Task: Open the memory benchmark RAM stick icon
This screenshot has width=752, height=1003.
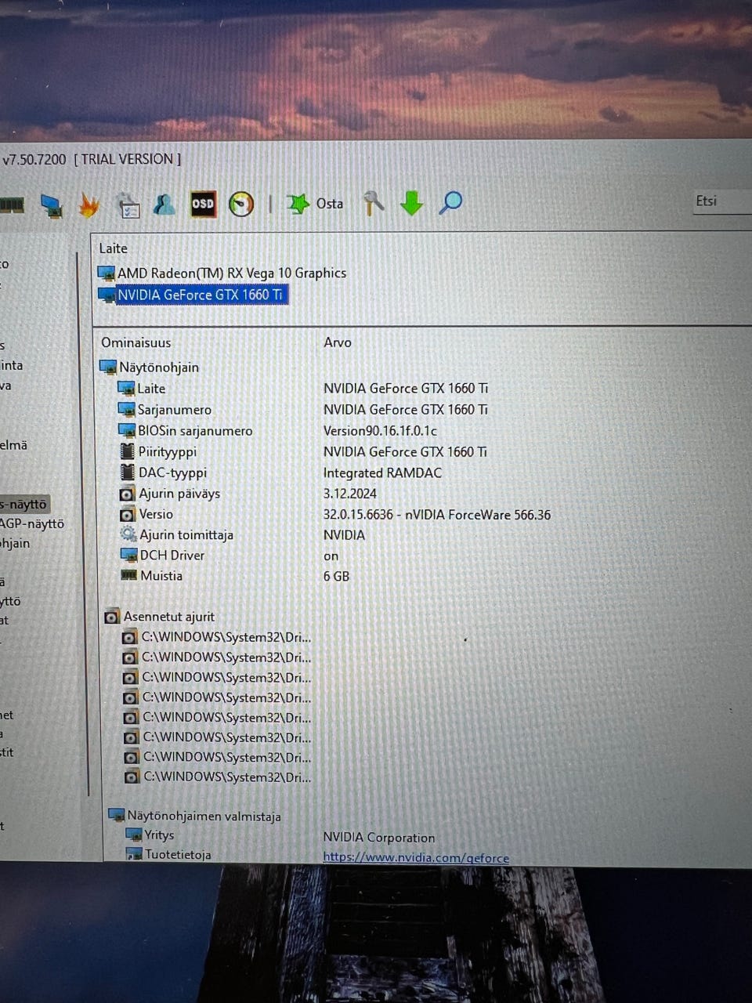Action: coord(13,205)
